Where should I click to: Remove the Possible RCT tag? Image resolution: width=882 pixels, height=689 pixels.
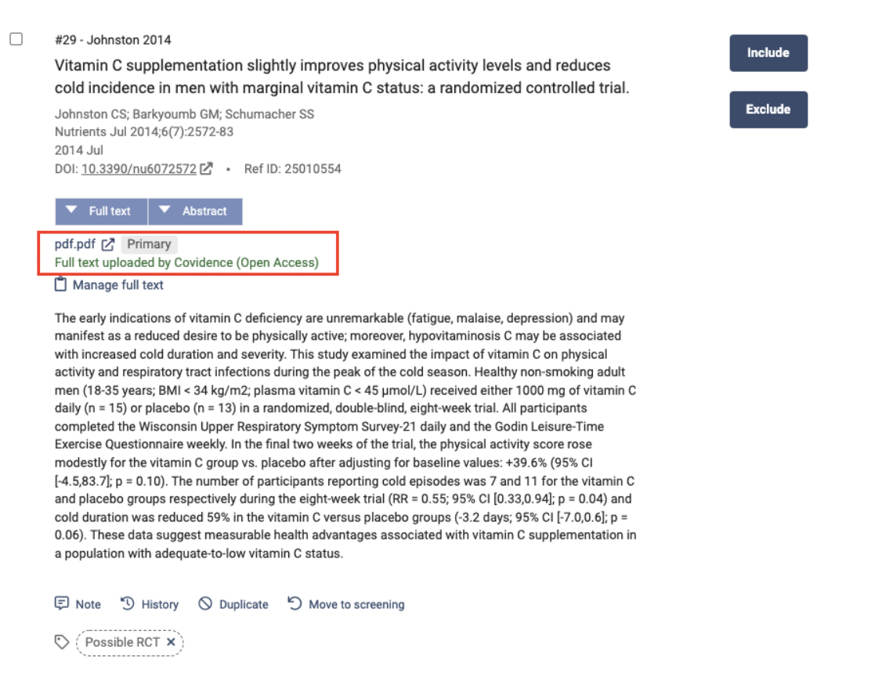tap(171, 642)
